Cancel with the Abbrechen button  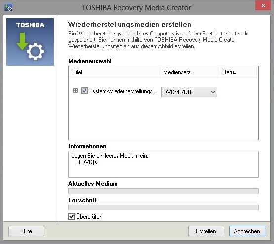point(247,231)
